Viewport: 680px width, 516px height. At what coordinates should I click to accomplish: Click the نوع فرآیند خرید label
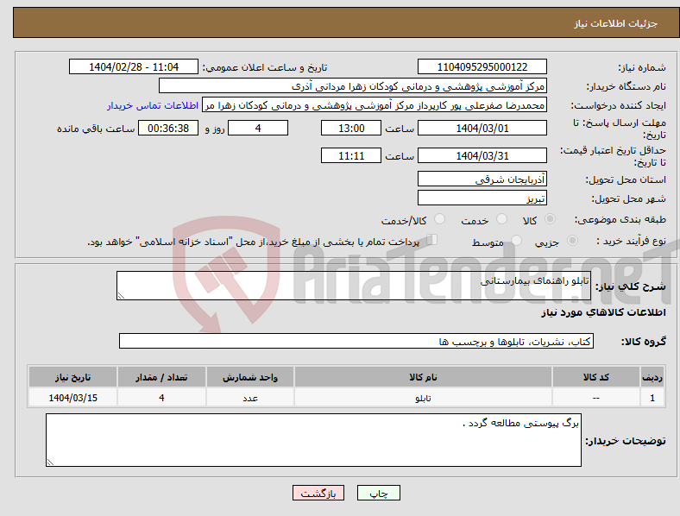pyautogui.click(x=632, y=241)
